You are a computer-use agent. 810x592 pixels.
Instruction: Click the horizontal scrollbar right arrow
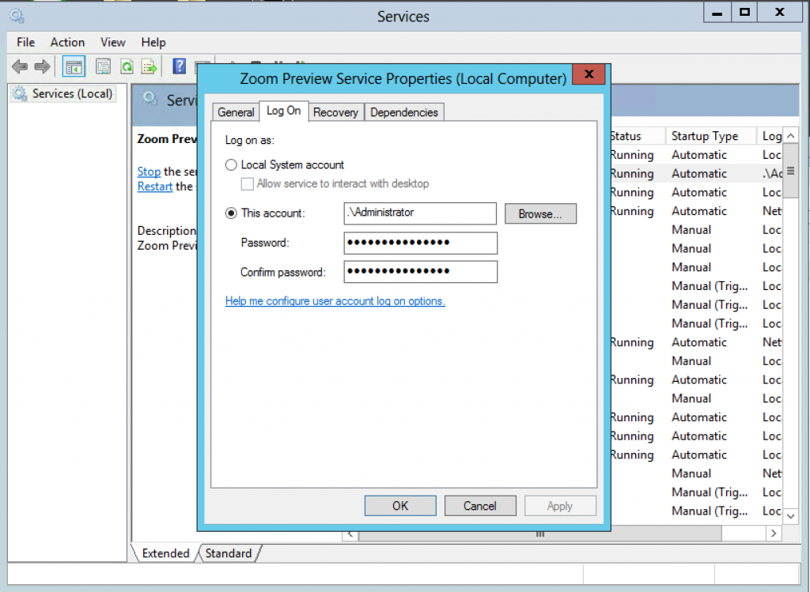point(774,534)
